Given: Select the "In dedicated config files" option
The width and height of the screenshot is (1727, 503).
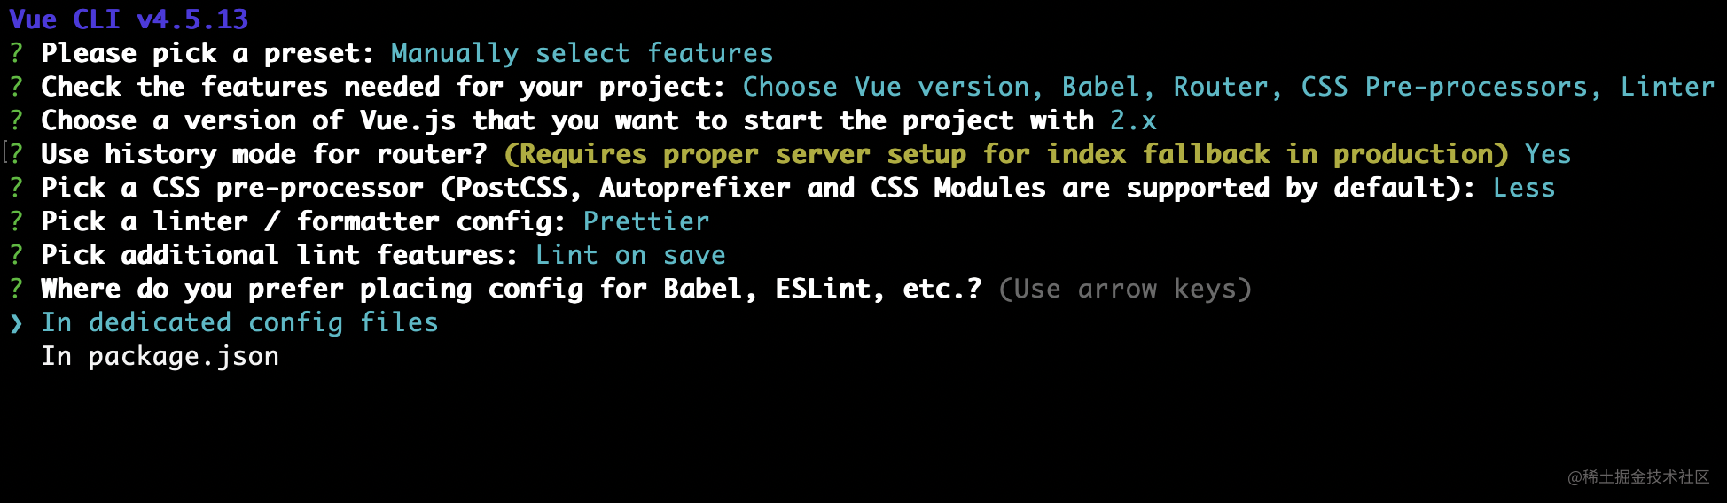Looking at the screenshot, I should (239, 322).
